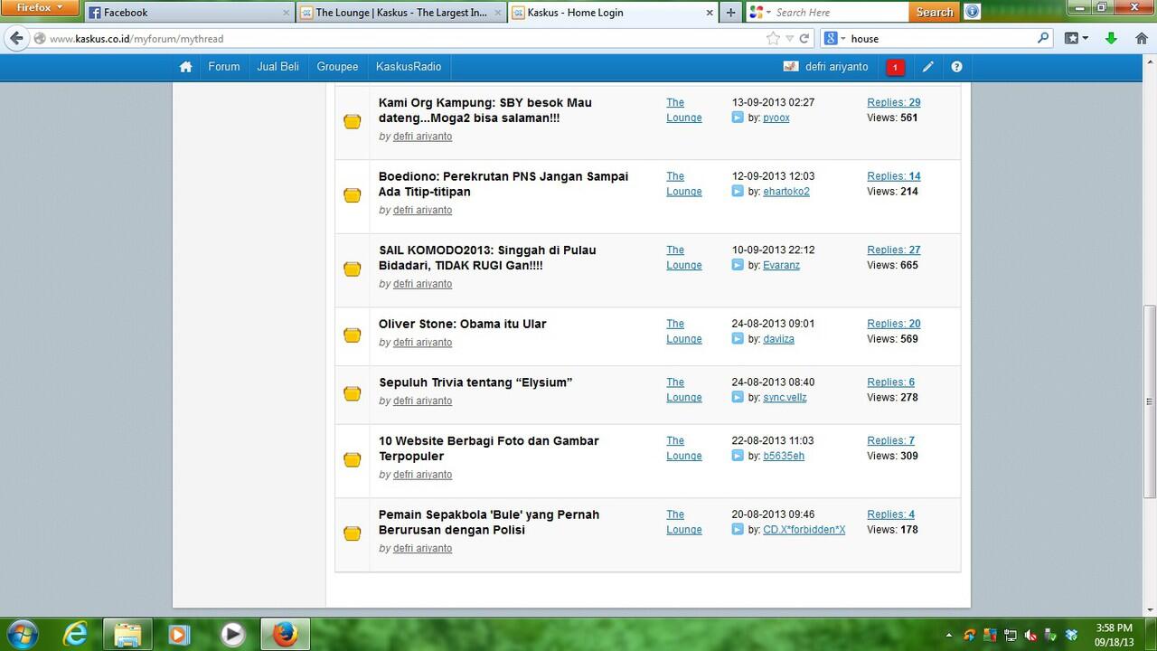Click the orange Search toolbar button
The width and height of the screenshot is (1157, 651).
coord(934,13)
